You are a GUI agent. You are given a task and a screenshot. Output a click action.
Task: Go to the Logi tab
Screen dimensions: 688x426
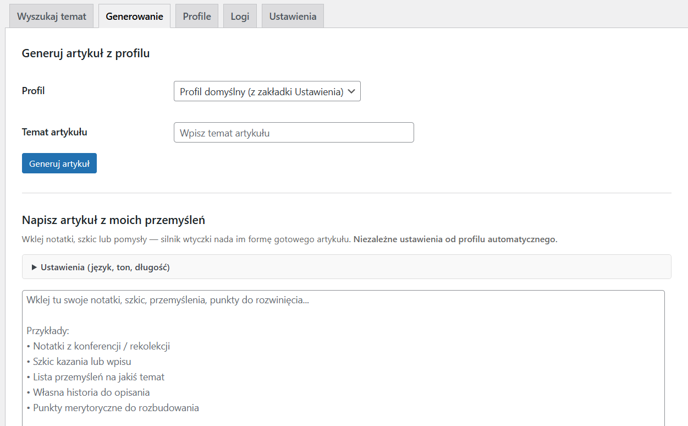[240, 17]
